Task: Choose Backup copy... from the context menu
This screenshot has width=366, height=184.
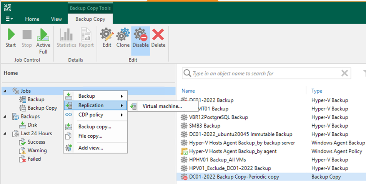Action: pyautogui.click(x=95, y=127)
